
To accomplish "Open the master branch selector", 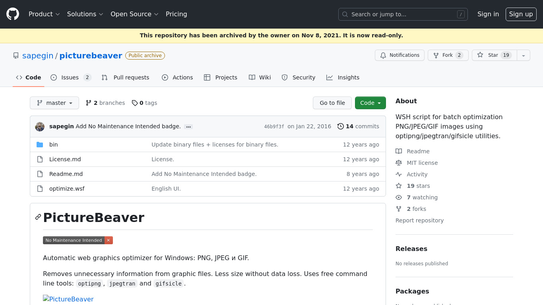I will (54, 103).
